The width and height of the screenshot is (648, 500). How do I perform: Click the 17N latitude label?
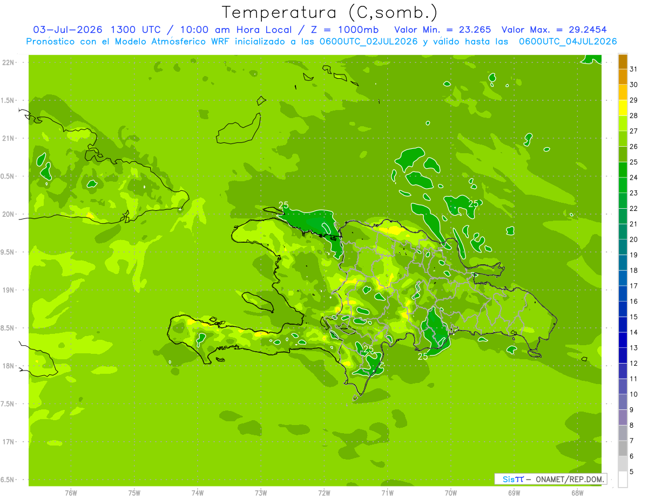pyautogui.click(x=8, y=442)
